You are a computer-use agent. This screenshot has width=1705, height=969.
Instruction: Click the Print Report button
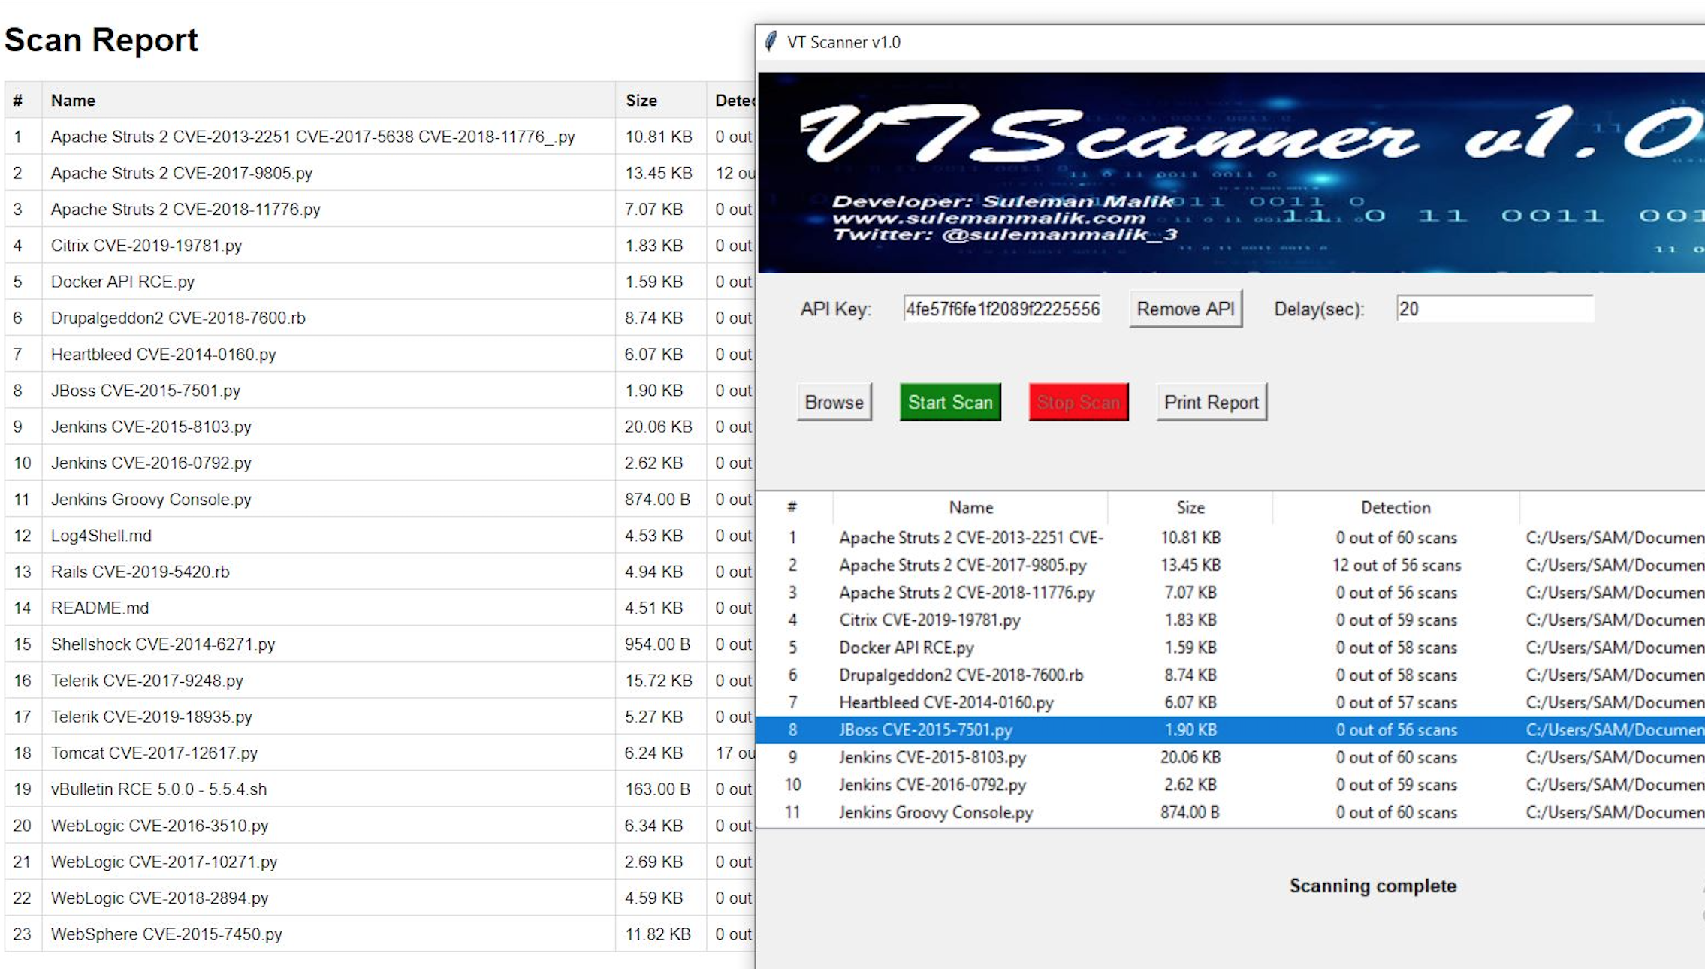point(1211,403)
